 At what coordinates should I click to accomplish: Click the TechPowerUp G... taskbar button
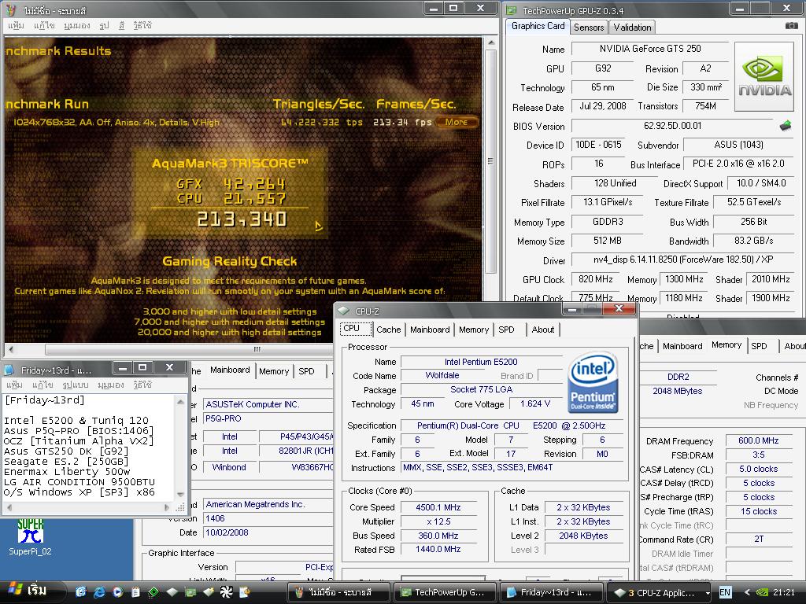coord(444,592)
